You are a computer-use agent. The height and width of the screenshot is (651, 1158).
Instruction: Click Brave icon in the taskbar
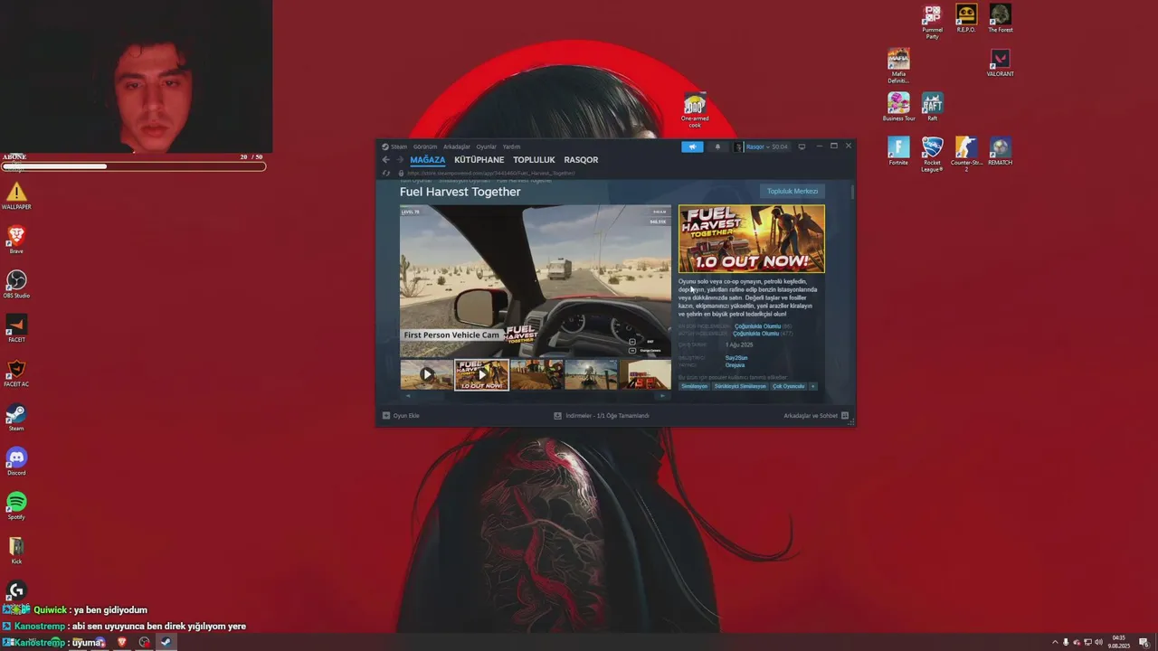coord(122,642)
